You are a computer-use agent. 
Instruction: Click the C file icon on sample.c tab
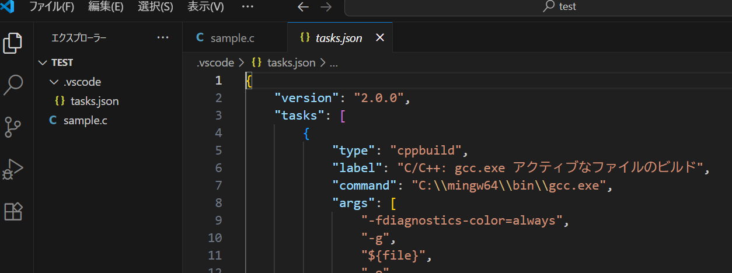[200, 38]
